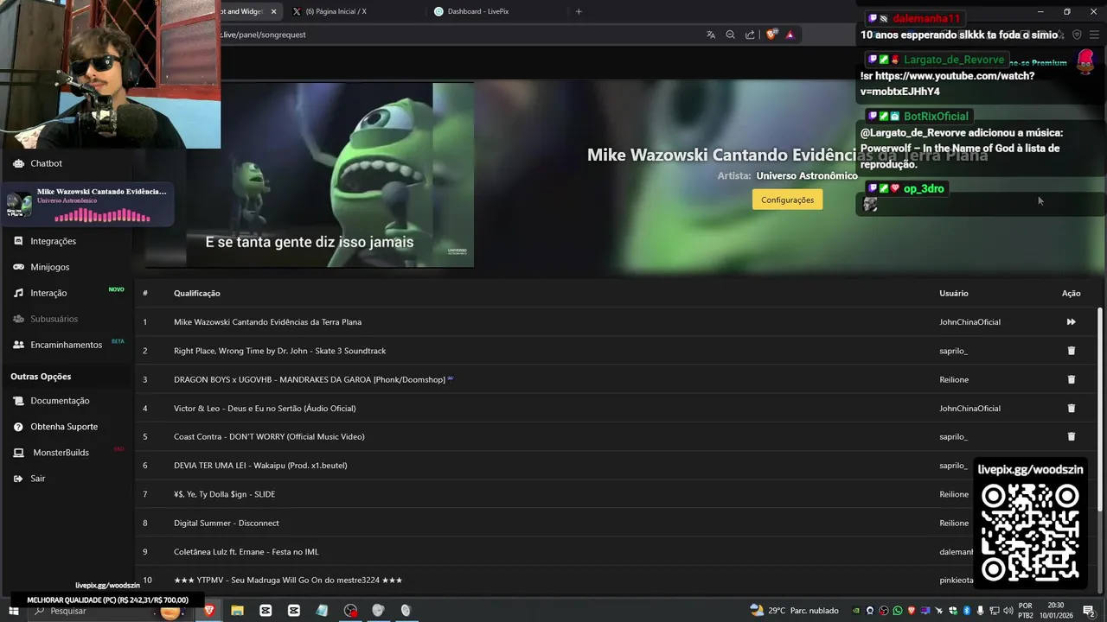1107x622 pixels.
Task: Open the Windows Start menu
Action: point(13,611)
